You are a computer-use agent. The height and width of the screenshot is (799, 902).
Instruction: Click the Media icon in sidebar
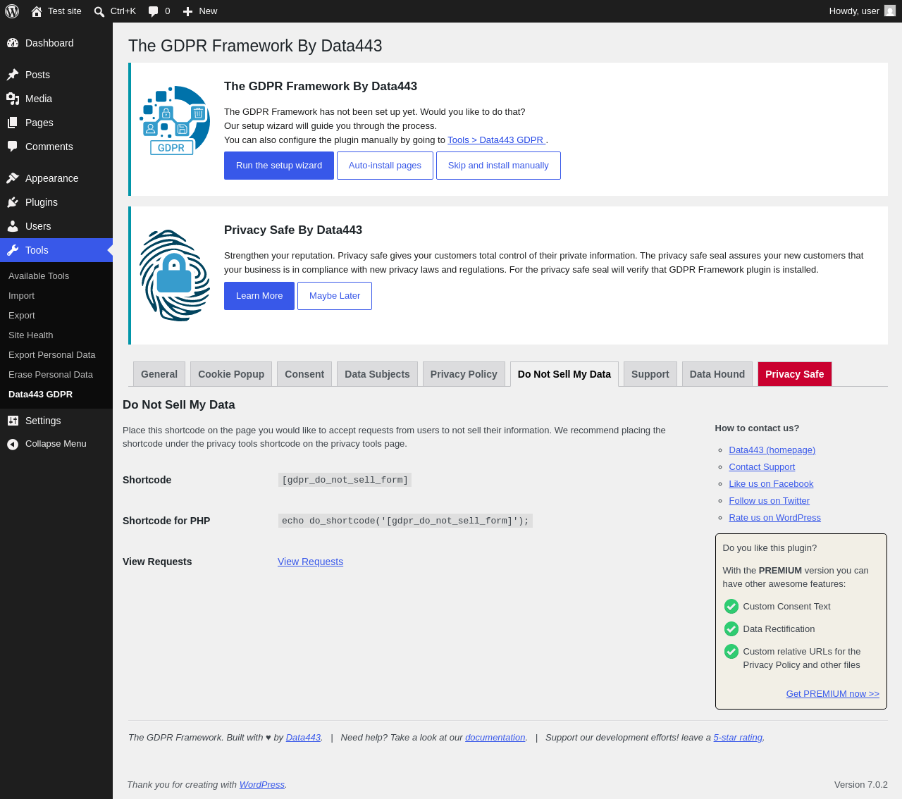click(x=13, y=99)
